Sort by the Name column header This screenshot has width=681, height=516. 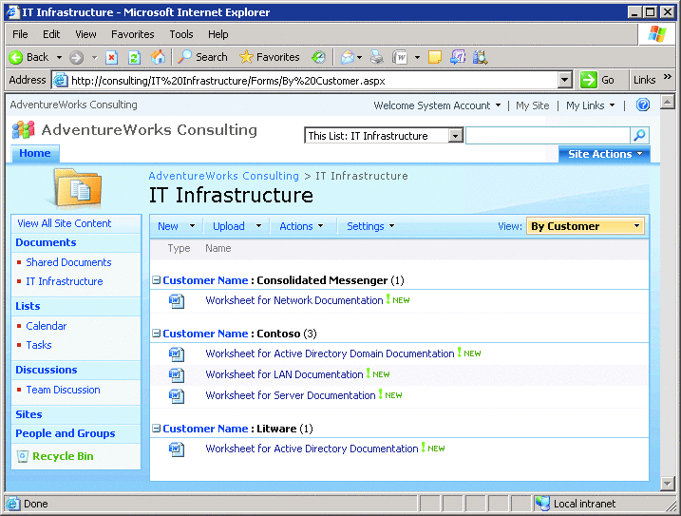pos(218,249)
